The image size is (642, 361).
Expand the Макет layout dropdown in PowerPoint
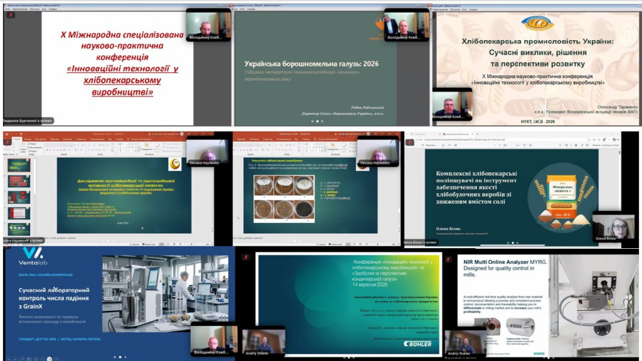pos(33,144)
